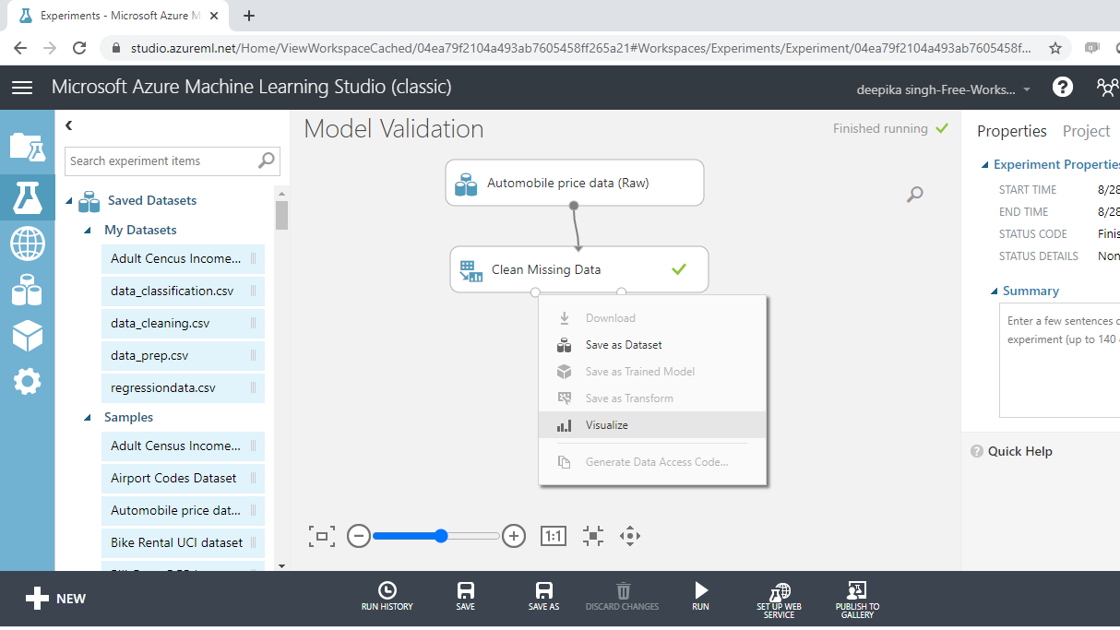Image resolution: width=1120 pixels, height=630 pixels.
Task: Select Airport Codes Dataset sample
Action: point(183,479)
